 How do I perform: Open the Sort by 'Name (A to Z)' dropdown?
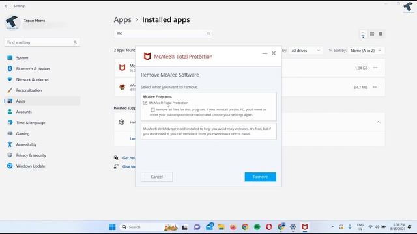click(x=366, y=51)
